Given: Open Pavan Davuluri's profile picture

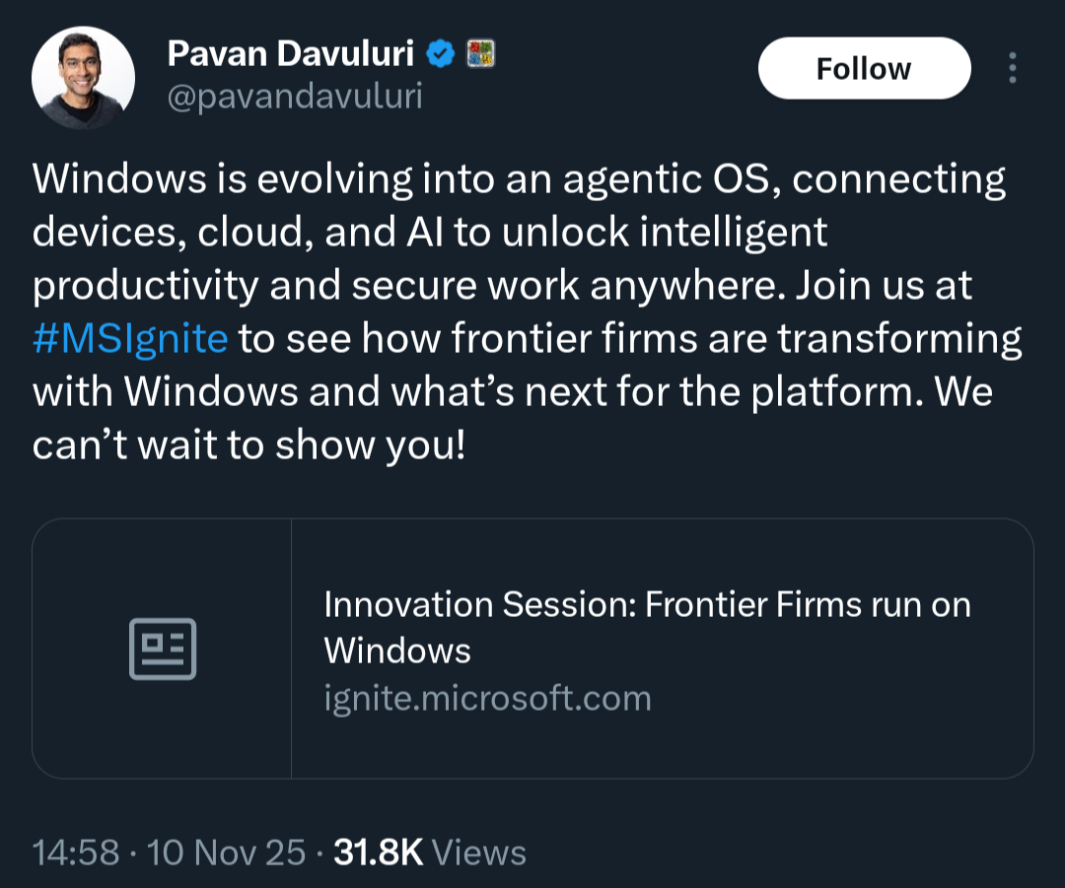Looking at the screenshot, I should click(x=83, y=77).
